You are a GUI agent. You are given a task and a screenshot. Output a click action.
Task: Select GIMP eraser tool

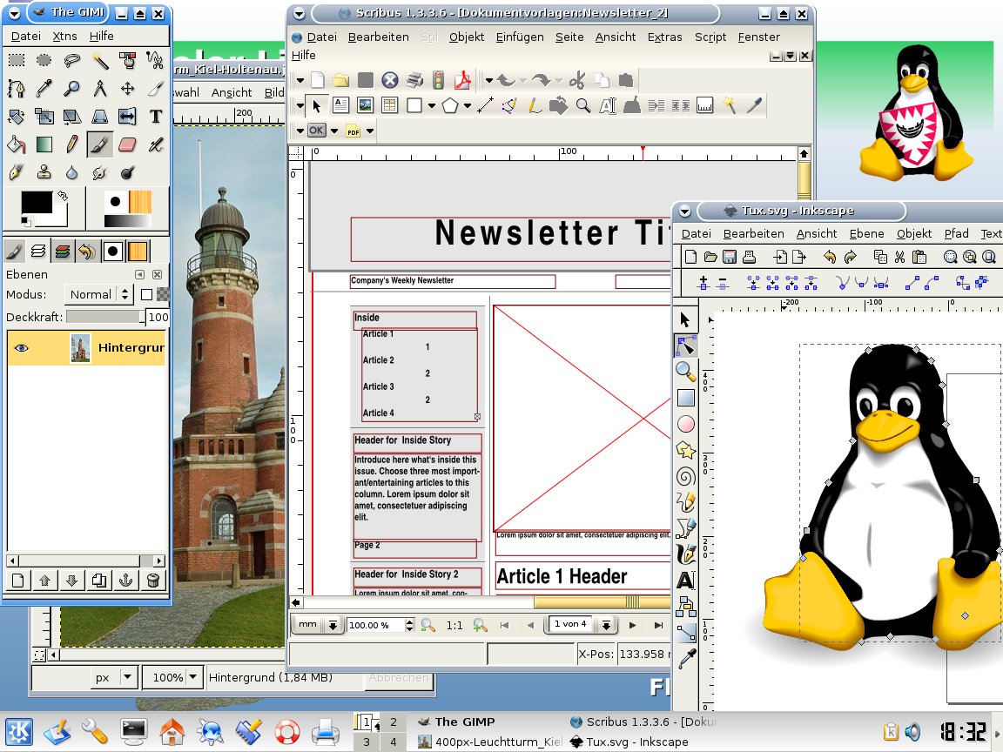[127, 144]
